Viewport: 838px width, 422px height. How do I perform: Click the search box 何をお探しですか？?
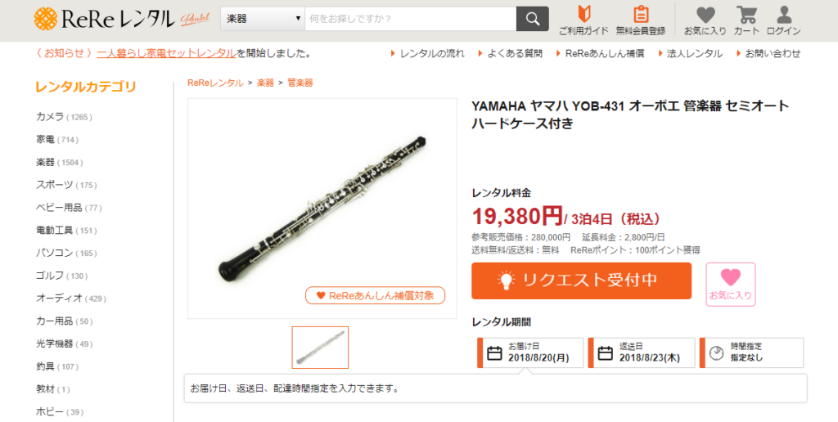(411, 19)
